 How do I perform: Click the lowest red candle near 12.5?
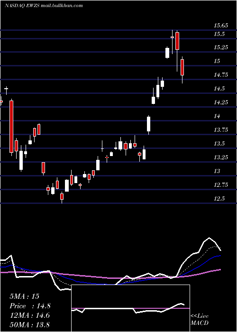coord(62,196)
